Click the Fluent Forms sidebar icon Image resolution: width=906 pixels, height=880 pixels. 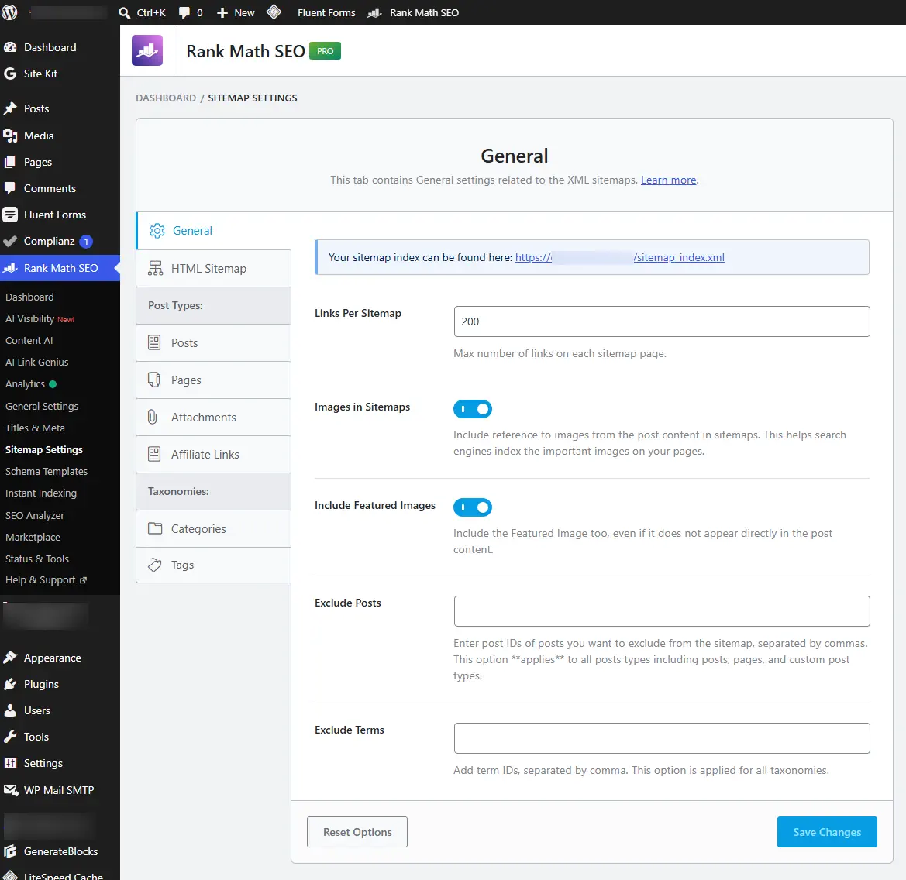pyautogui.click(x=10, y=215)
